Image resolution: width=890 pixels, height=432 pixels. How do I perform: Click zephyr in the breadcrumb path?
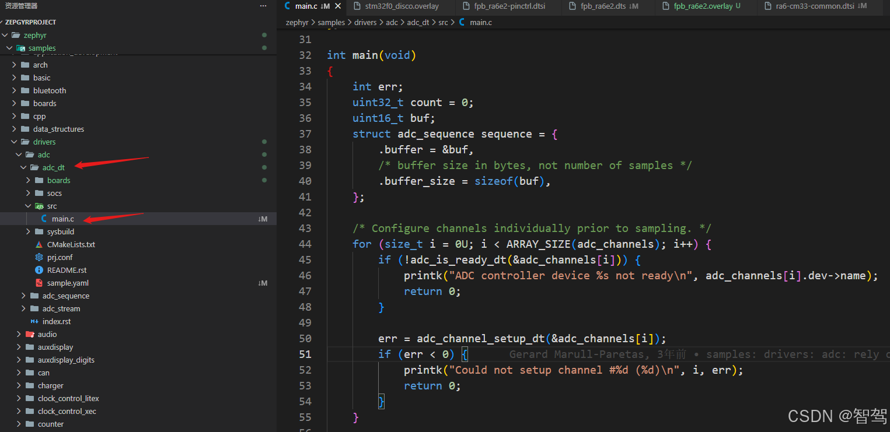point(298,23)
